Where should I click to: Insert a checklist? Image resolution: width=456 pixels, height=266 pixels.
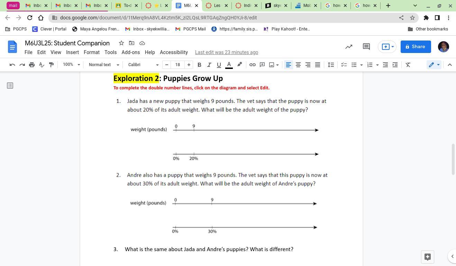point(344,65)
